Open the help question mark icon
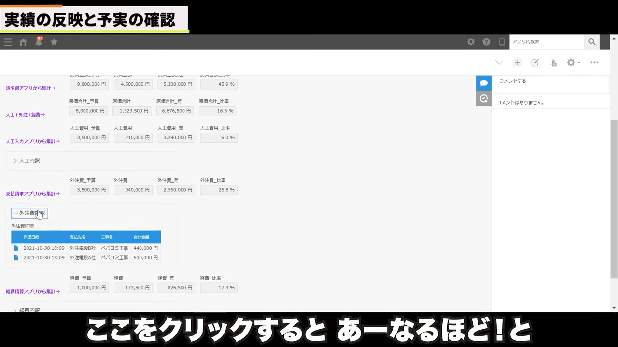The width and height of the screenshot is (618, 347). coord(486,42)
